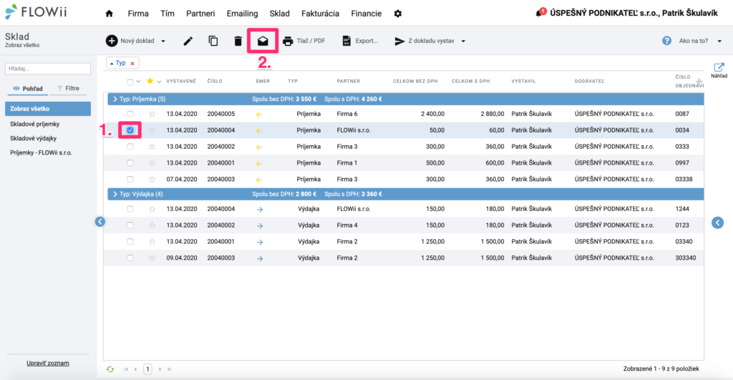733x380 pixels.
Task: Check the Výdajka row dated 09.04.2020
Action: point(130,258)
